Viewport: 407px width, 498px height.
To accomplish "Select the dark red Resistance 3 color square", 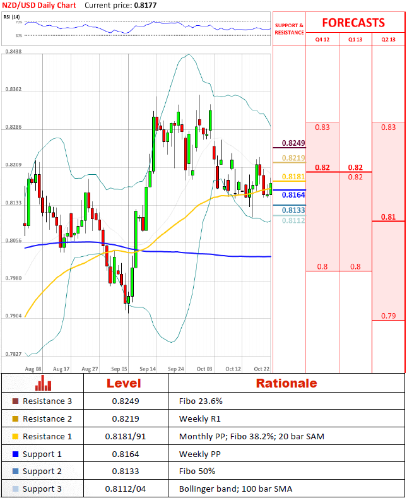I will [15, 401].
